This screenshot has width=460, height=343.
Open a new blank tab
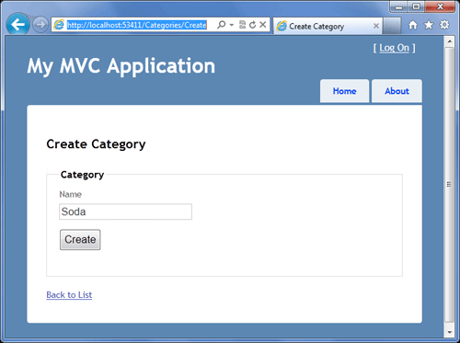392,26
